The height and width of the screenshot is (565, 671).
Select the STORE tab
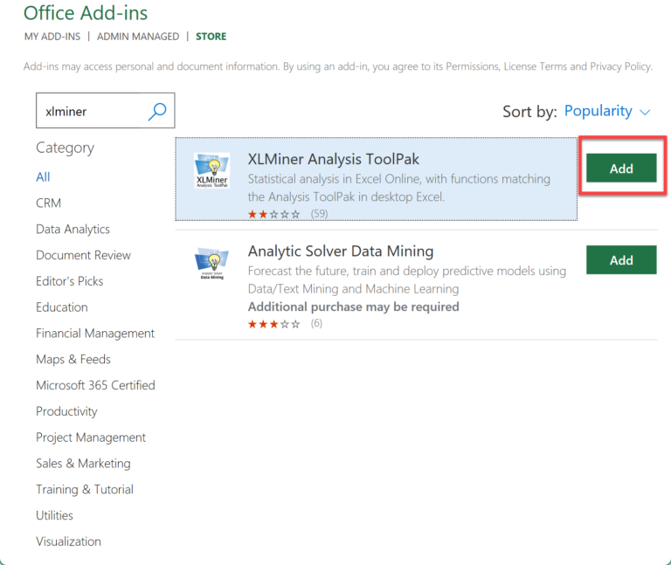(x=211, y=37)
